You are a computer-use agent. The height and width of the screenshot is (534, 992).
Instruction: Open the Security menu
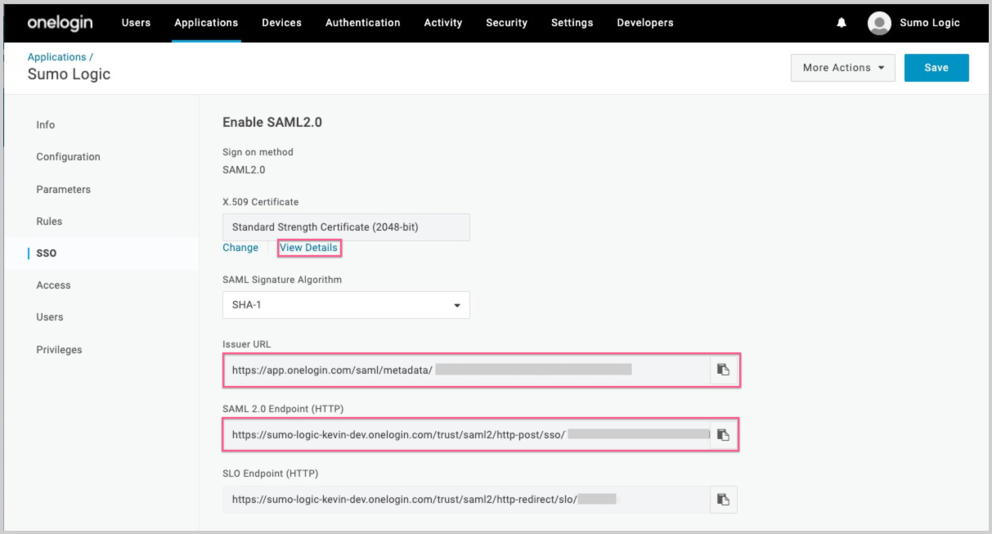coord(506,23)
